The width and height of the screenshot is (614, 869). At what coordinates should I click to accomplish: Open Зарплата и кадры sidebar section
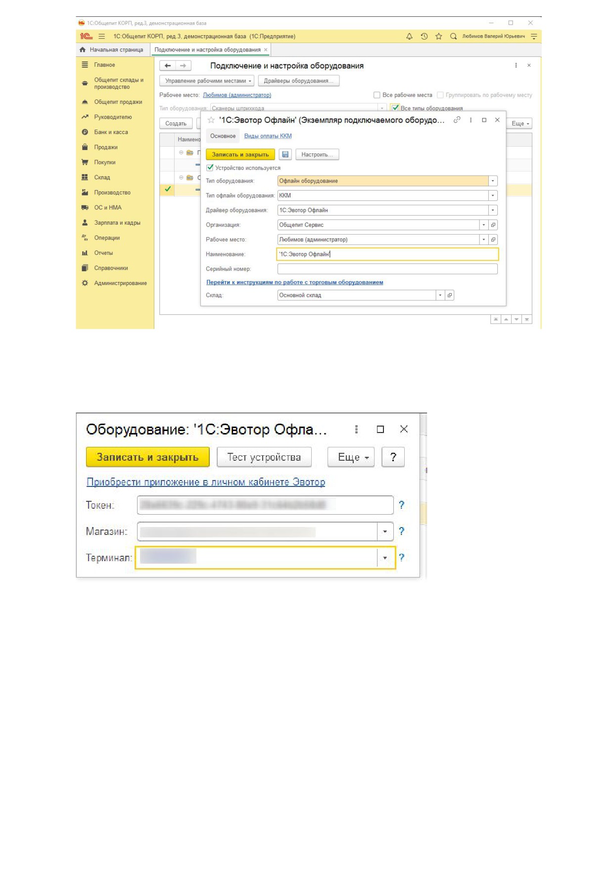pos(117,223)
